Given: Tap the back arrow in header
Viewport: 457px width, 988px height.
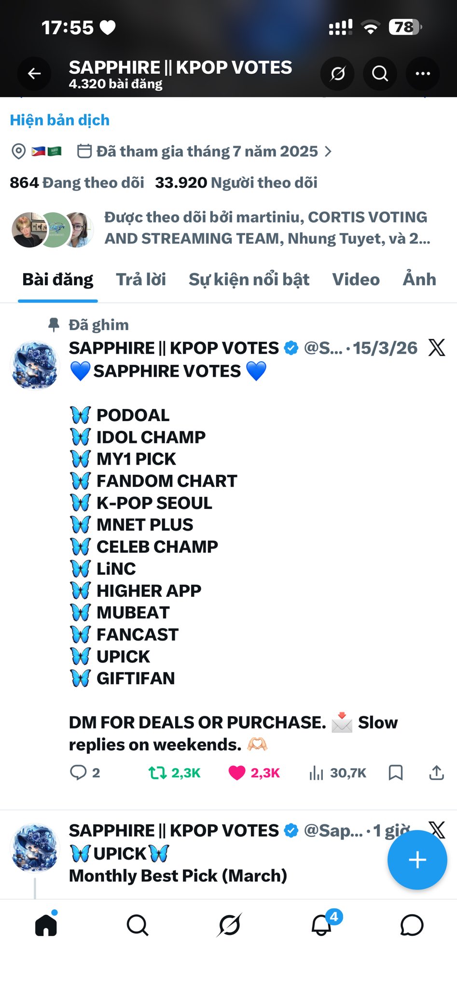Looking at the screenshot, I should tap(34, 74).
